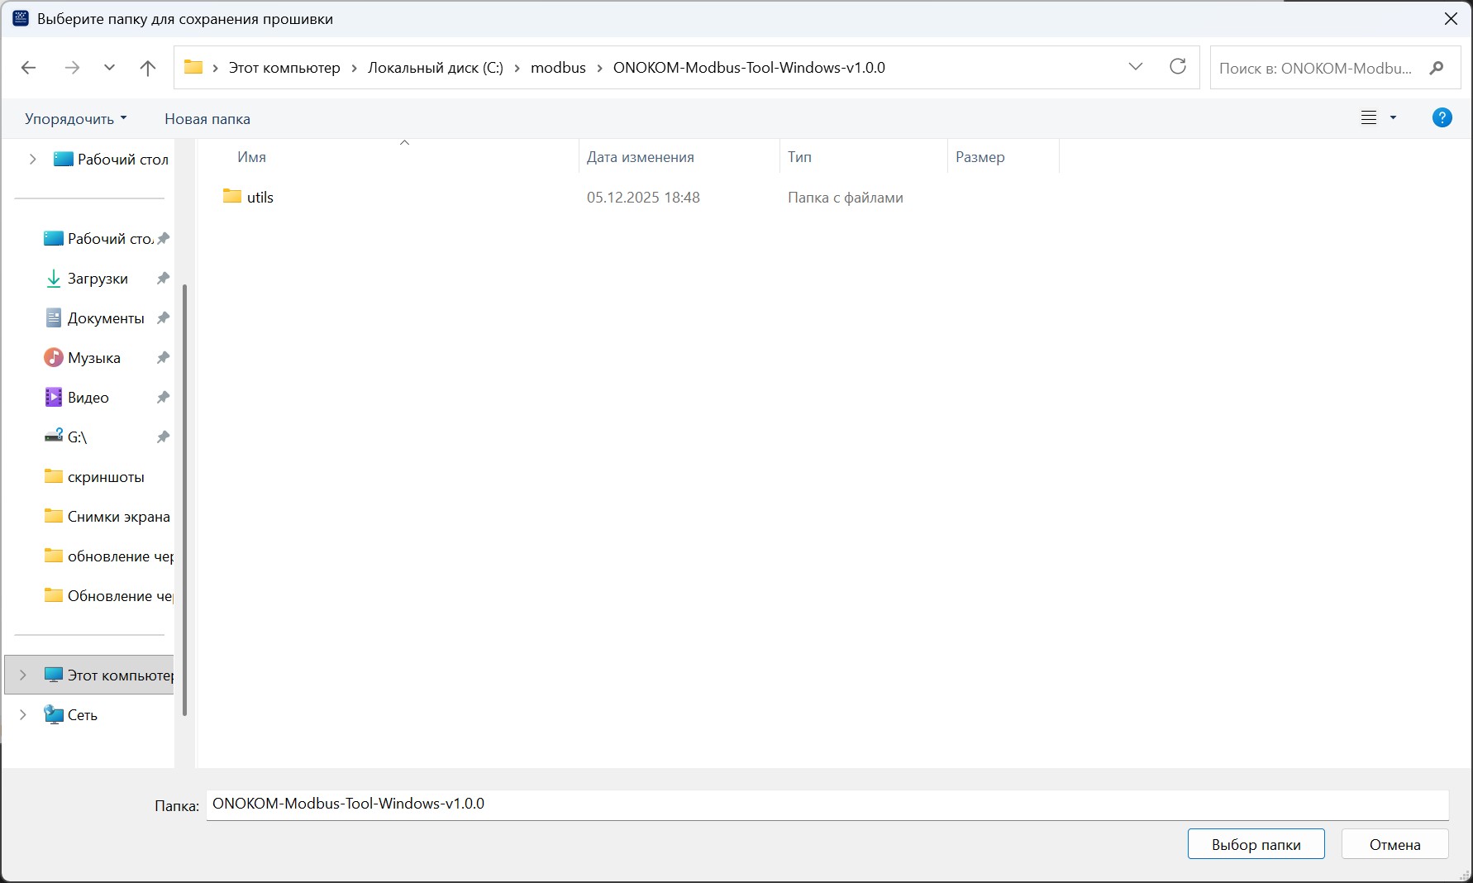This screenshot has height=883, width=1473.
Task: Open the utils folder
Action: click(x=260, y=198)
